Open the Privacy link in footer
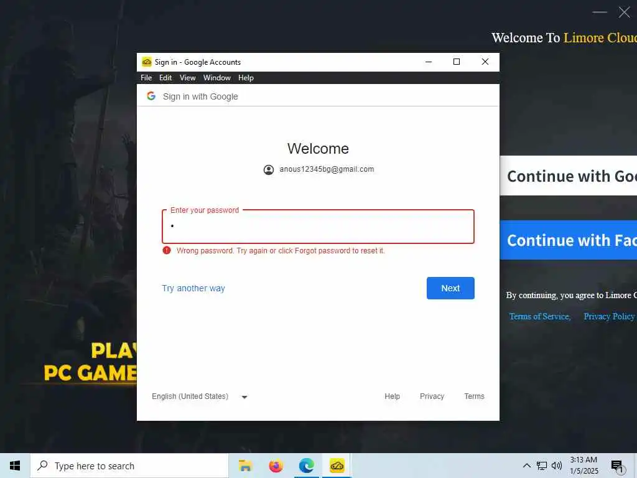This screenshot has height=478, width=637. tap(432, 396)
